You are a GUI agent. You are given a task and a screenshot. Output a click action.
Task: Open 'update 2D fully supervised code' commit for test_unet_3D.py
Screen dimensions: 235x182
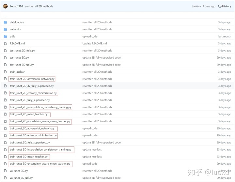102,57
